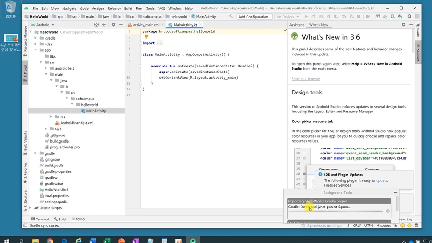The width and height of the screenshot is (432, 243).
Task: Click the Debug app bug icon
Action: [328, 17]
